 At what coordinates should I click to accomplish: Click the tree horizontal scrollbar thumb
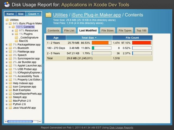point(20,122)
